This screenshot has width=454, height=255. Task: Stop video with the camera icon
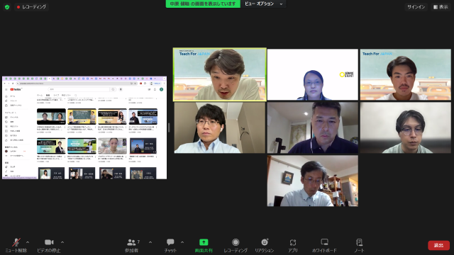[49, 246]
